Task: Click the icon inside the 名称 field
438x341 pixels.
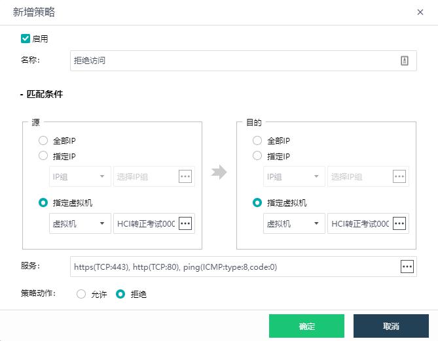Action: (404, 61)
